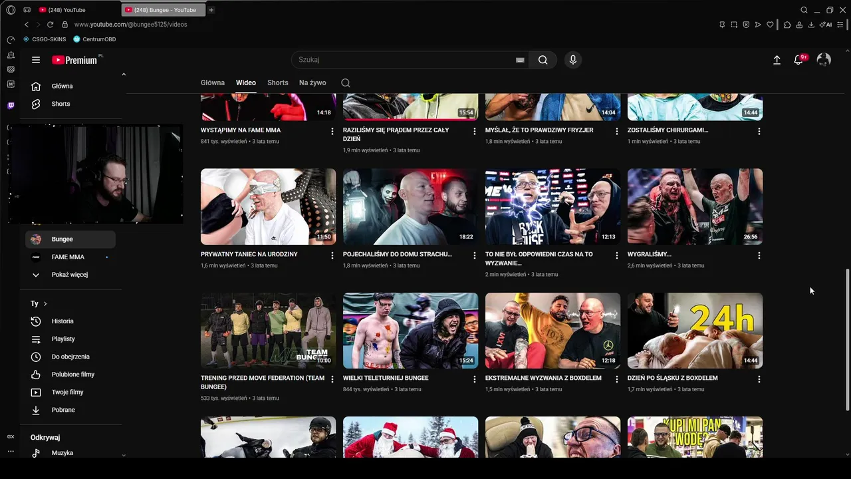This screenshot has width=851, height=479.
Task: Open the Twitch icon in Opera sidebar
Action: tap(11, 105)
